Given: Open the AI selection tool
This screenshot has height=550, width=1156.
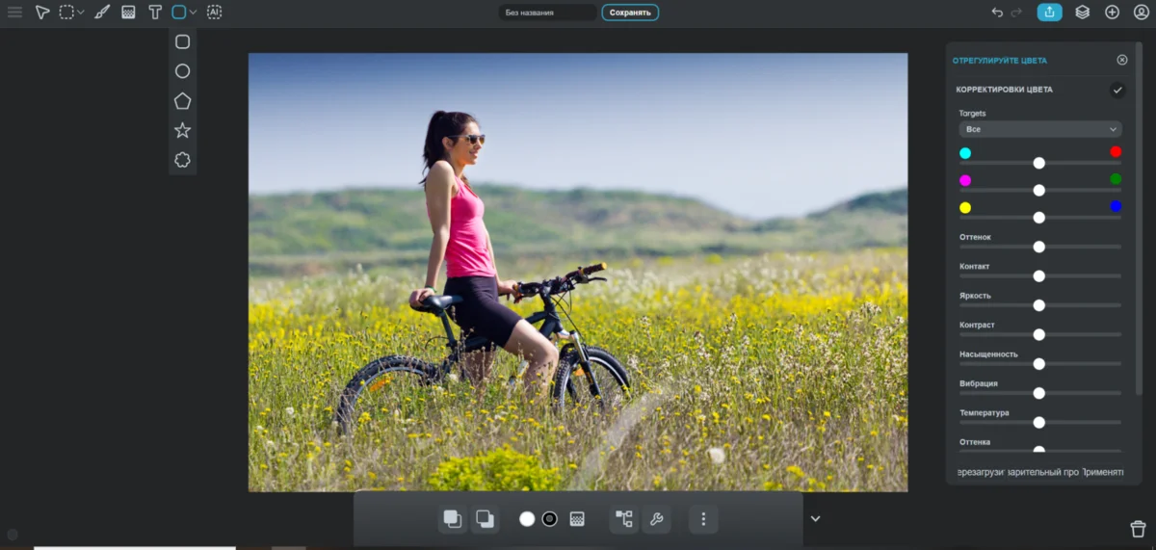Looking at the screenshot, I should click(214, 13).
